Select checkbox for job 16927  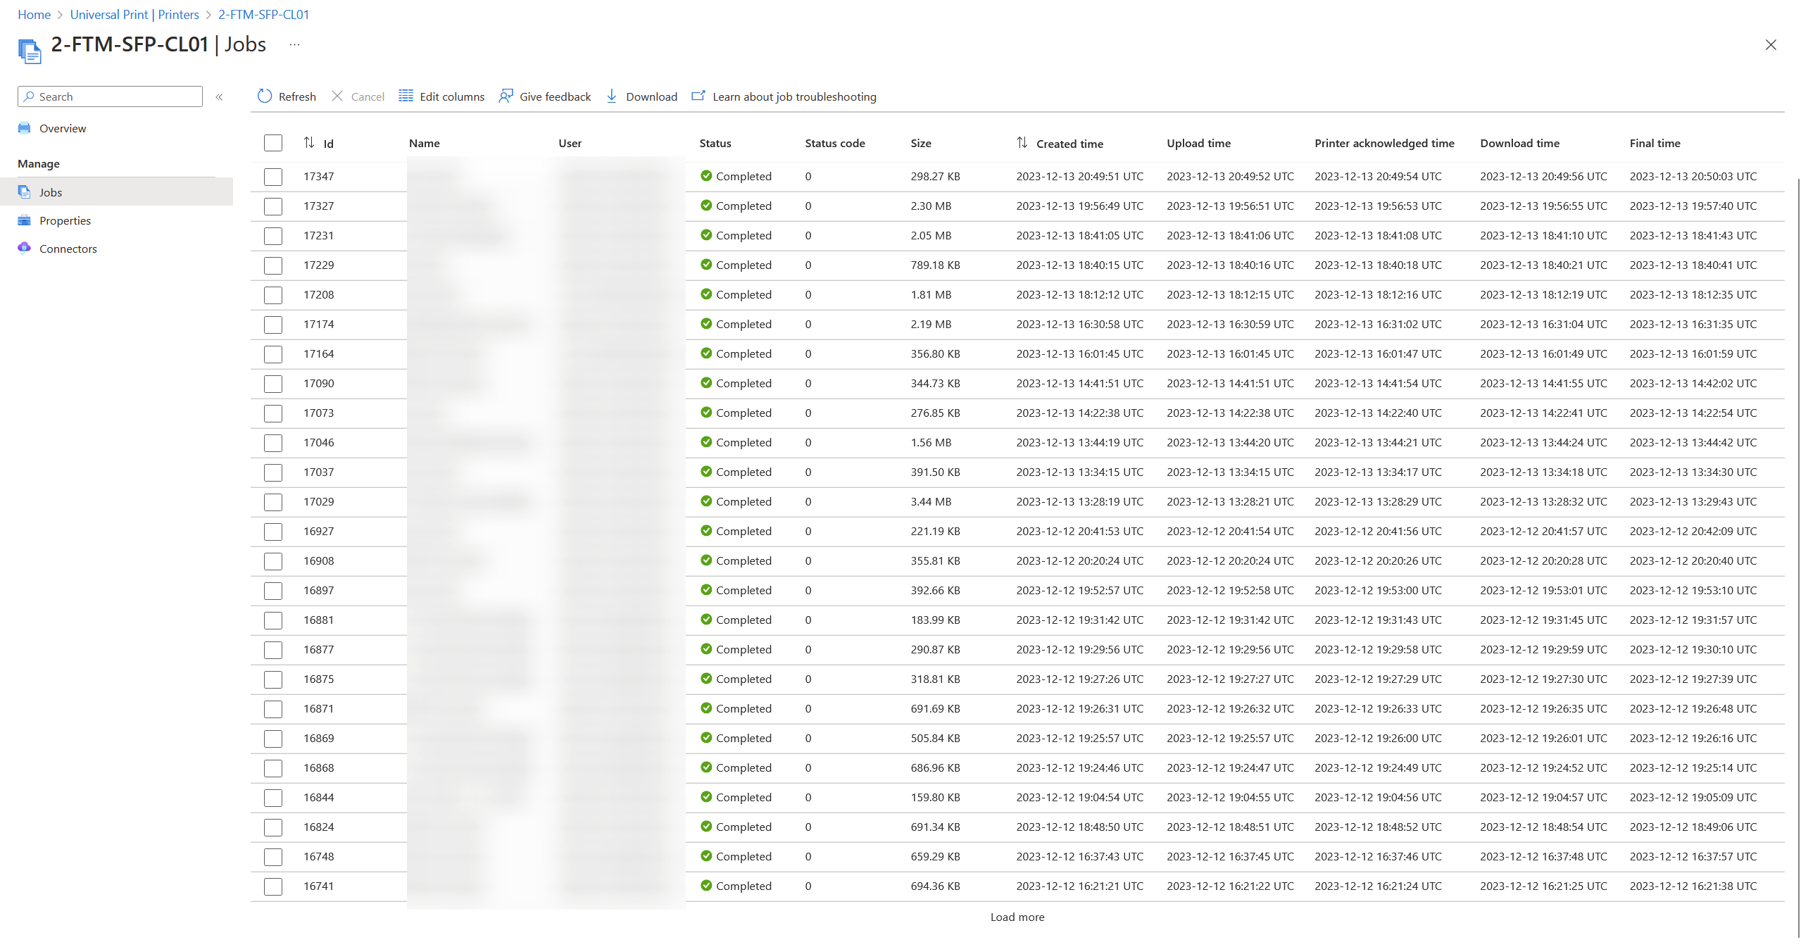point(273,532)
